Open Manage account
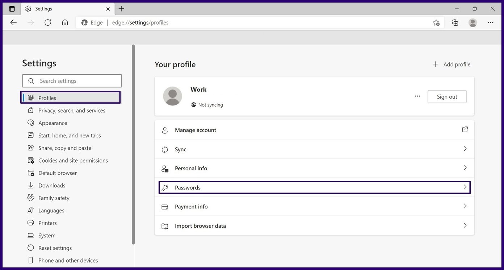The image size is (504, 270). pyautogui.click(x=314, y=130)
